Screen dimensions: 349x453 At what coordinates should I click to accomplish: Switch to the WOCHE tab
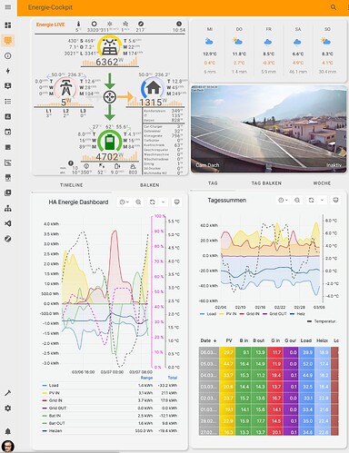point(322,183)
